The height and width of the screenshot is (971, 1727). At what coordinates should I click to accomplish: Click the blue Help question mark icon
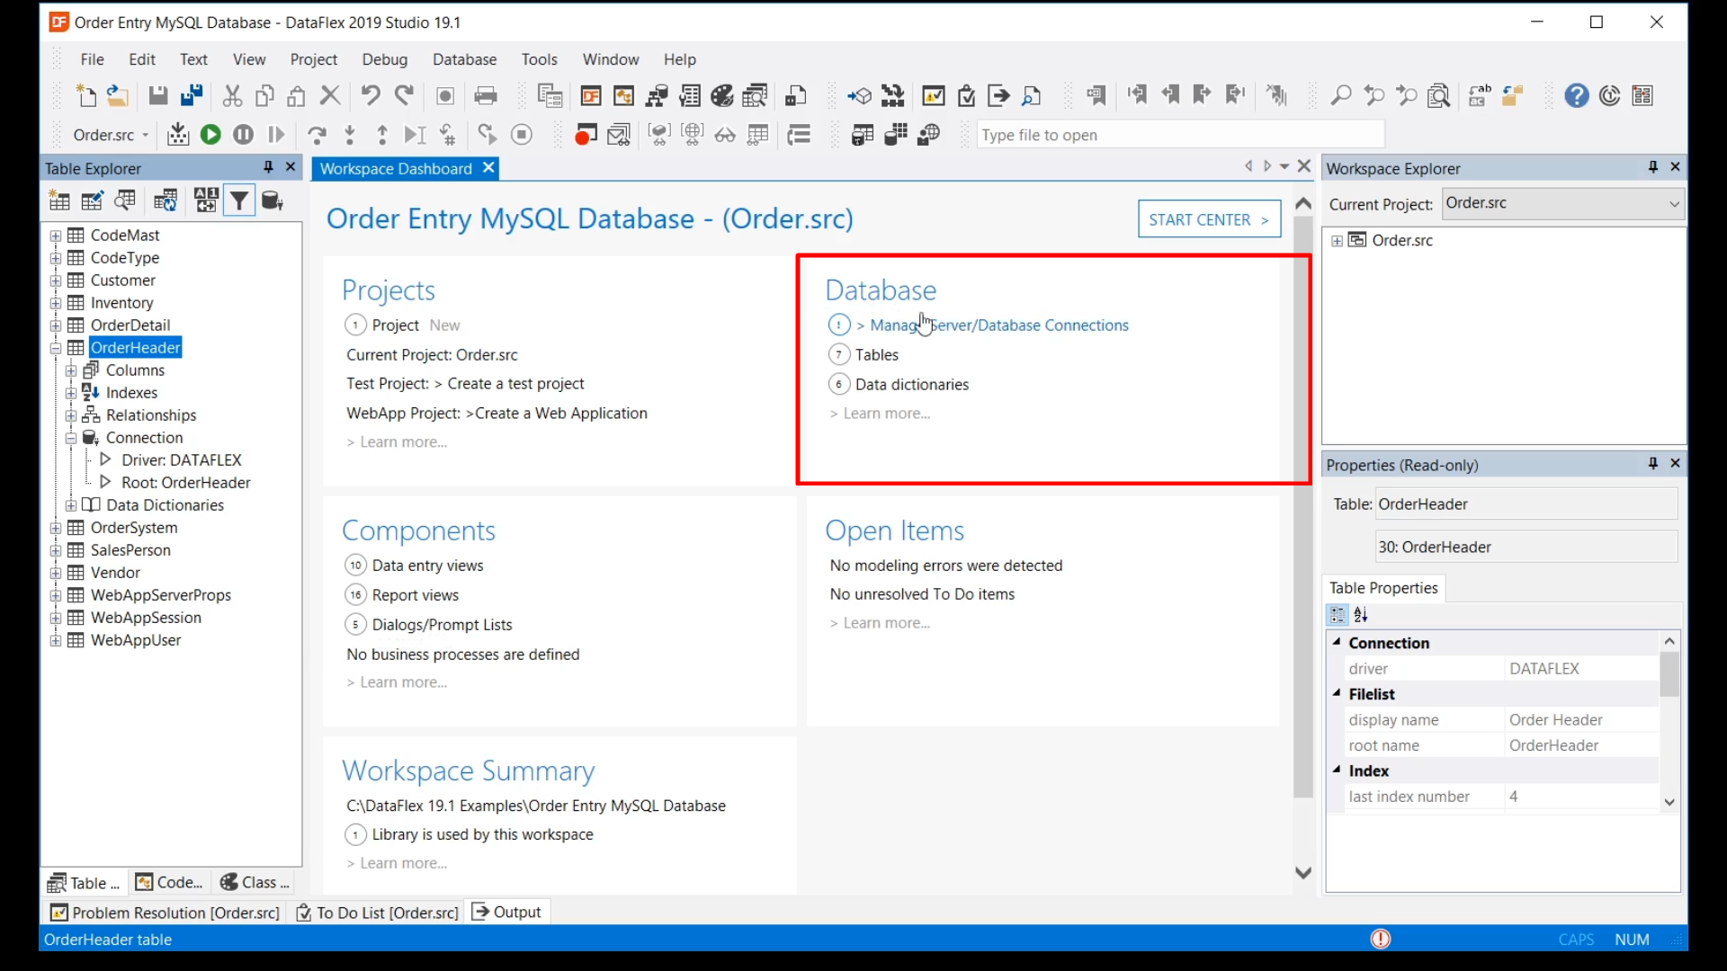tap(1576, 96)
